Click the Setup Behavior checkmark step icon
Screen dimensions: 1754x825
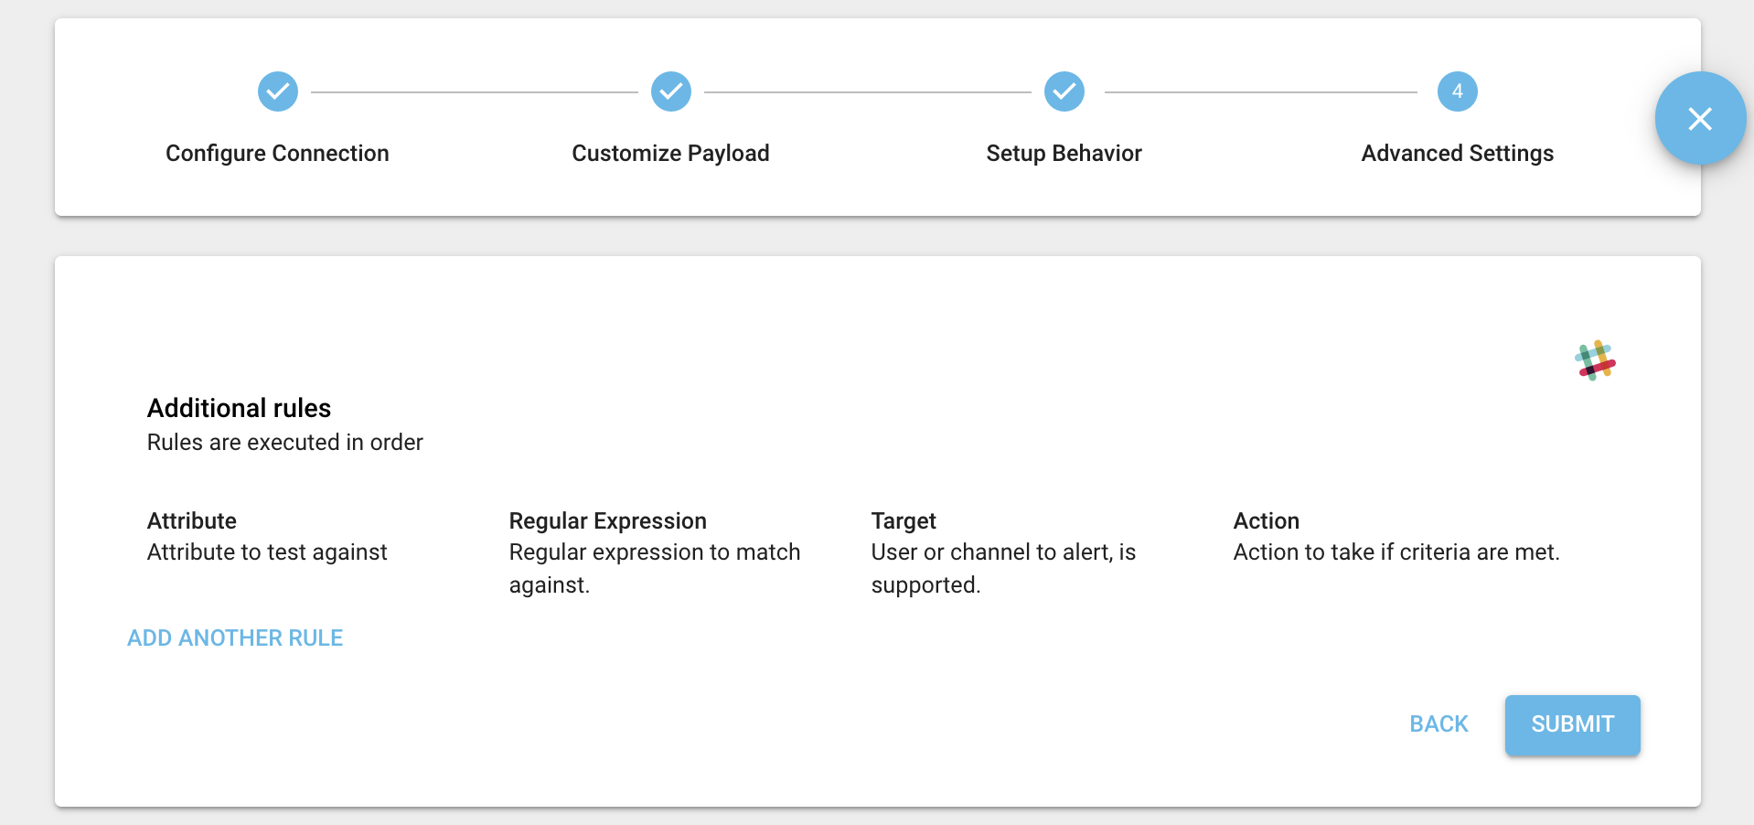pyautogui.click(x=1064, y=91)
